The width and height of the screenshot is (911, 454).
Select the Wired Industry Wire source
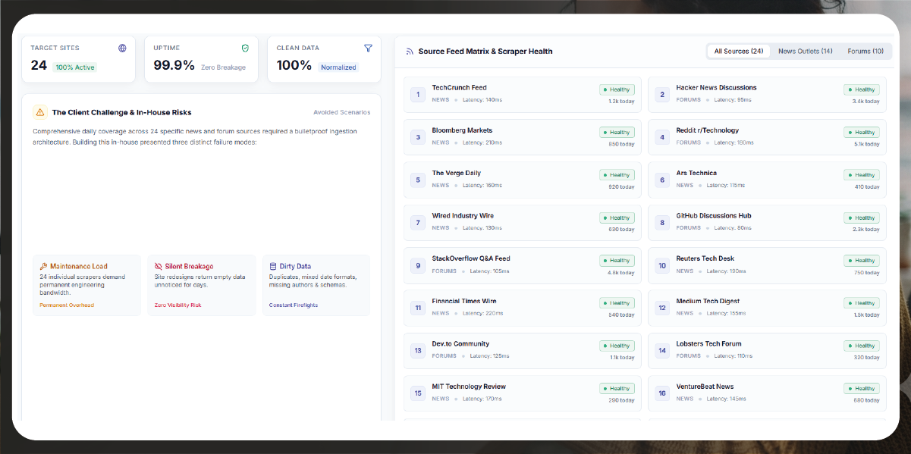(523, 223)
